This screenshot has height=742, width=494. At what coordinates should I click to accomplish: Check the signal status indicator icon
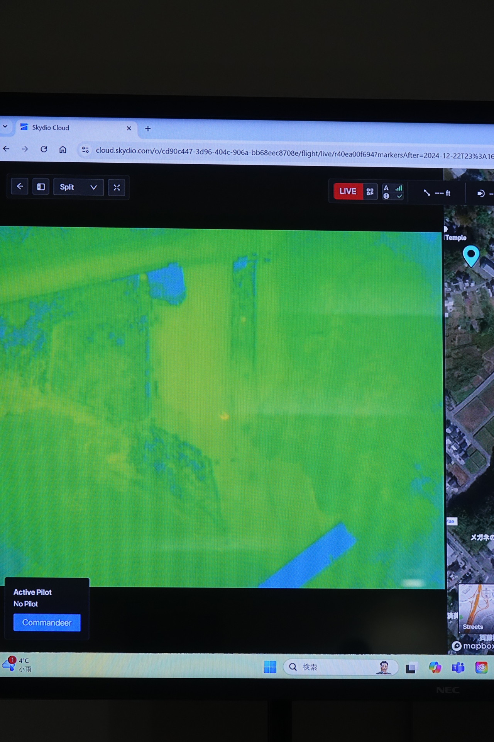tap(393, 192)
